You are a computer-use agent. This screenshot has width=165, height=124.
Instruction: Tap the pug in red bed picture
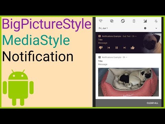coord(129,82)
